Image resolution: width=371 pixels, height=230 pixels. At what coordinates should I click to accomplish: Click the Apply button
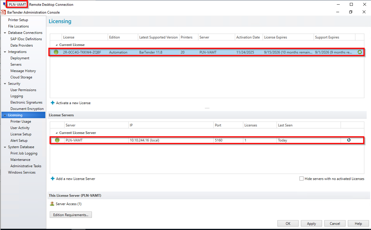(311, 223)
